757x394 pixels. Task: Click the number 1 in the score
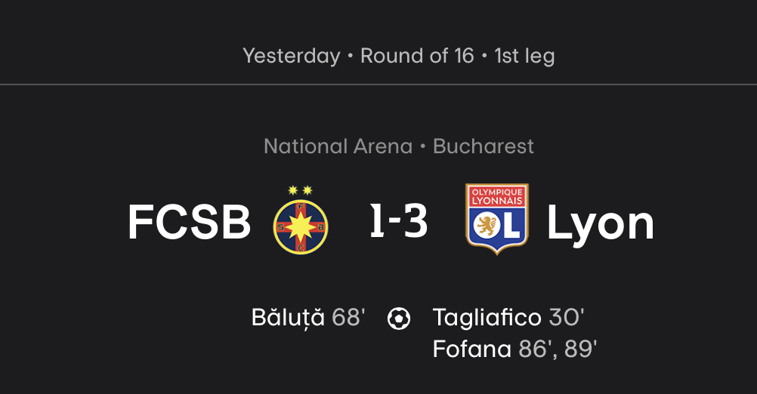click(x=378, y=223)
